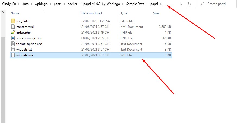Click the 21/06/2021 3:49 CH date
The image size is (237, 123).
(x=95, y=33)
